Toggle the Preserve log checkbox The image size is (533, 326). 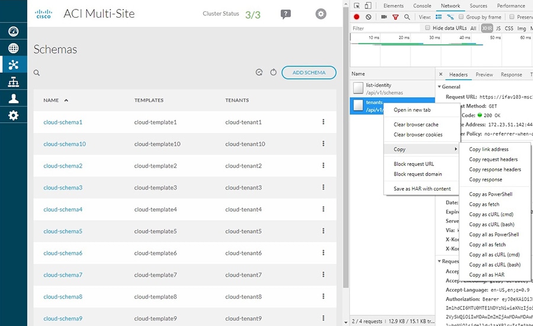(x=512, y=17)
